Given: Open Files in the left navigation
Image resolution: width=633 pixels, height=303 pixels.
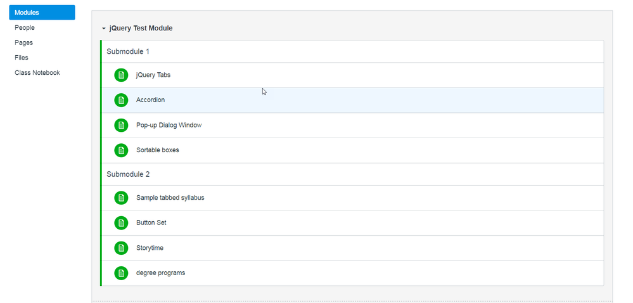Looking at the screenshot, I should coord(22,58).
